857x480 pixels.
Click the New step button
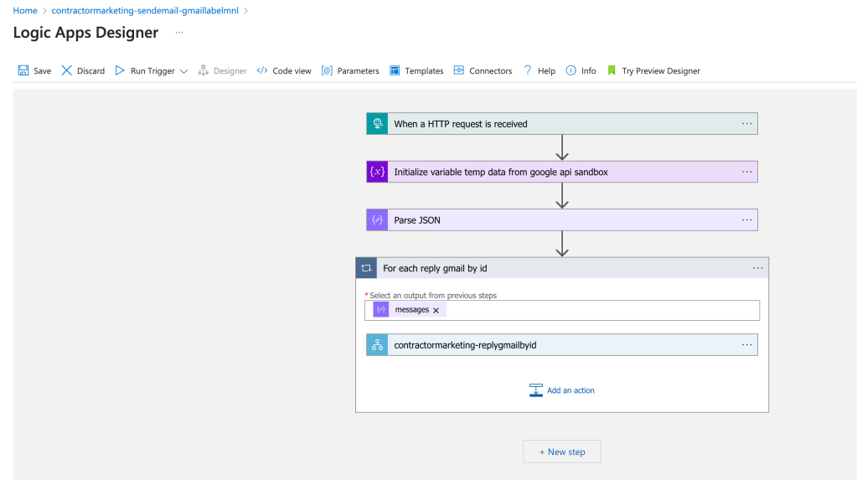pos(562,452)
